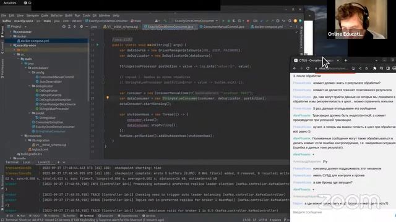Open Project panel gear settings
The height and width of the screenshot is (222, 396).
point(81,27)
